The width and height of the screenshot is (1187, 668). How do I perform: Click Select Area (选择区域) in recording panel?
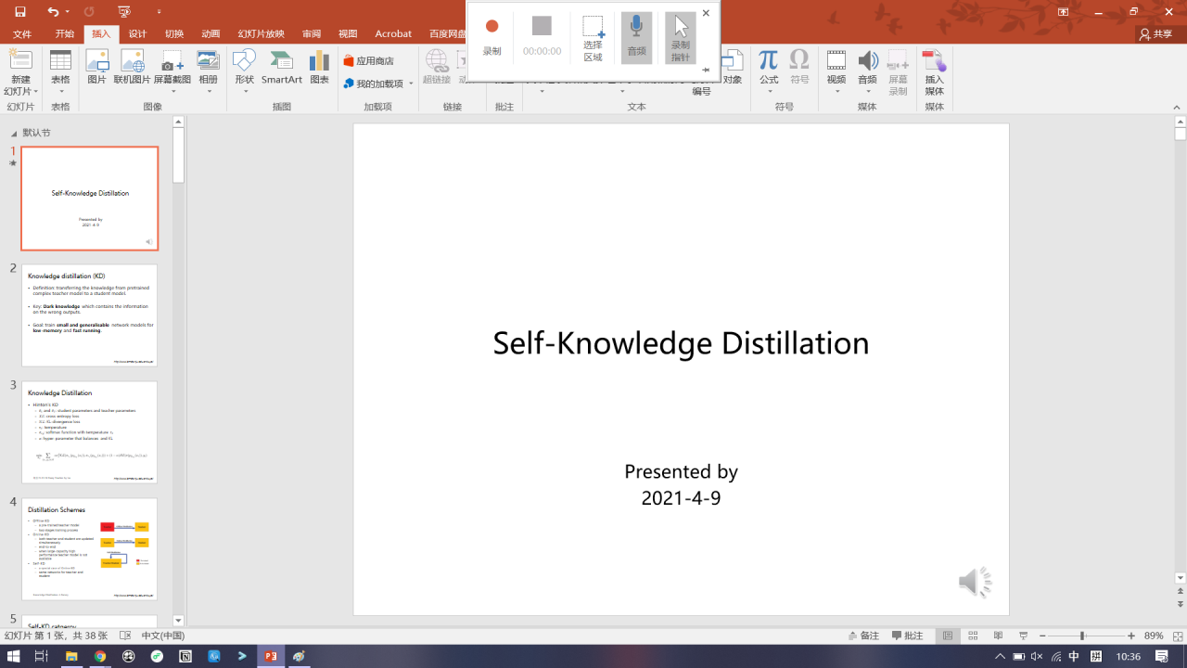(x=593, y=37)
